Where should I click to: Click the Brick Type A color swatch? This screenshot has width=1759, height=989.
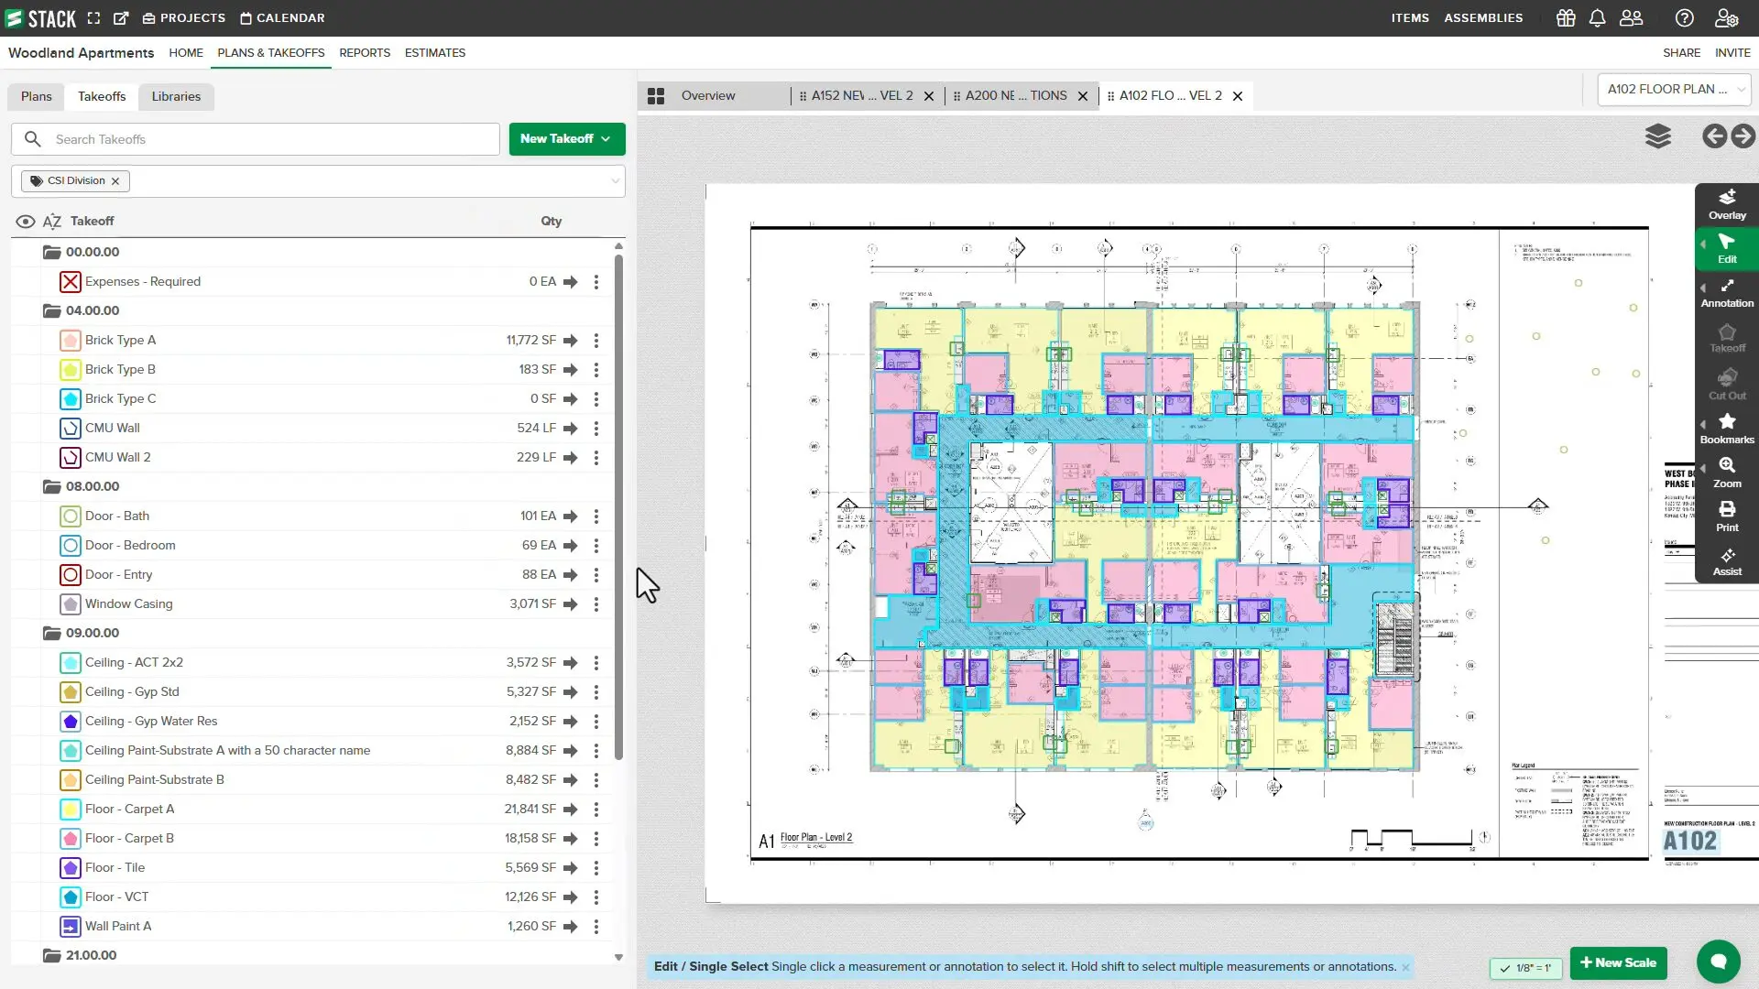pyautogui.click(x=71, y=341)
